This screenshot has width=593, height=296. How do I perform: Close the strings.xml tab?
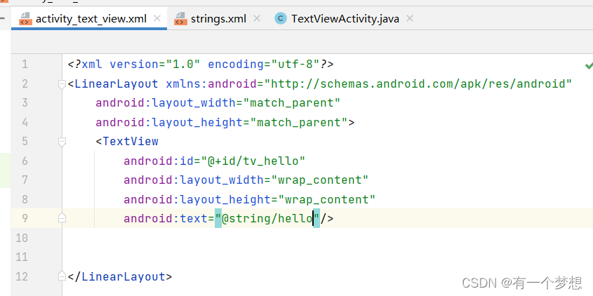point(256,18)
